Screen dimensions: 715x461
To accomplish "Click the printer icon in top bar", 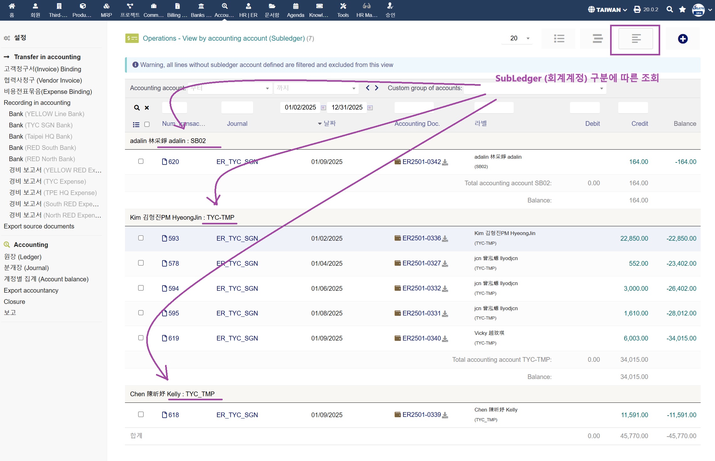I will (637, 9).
